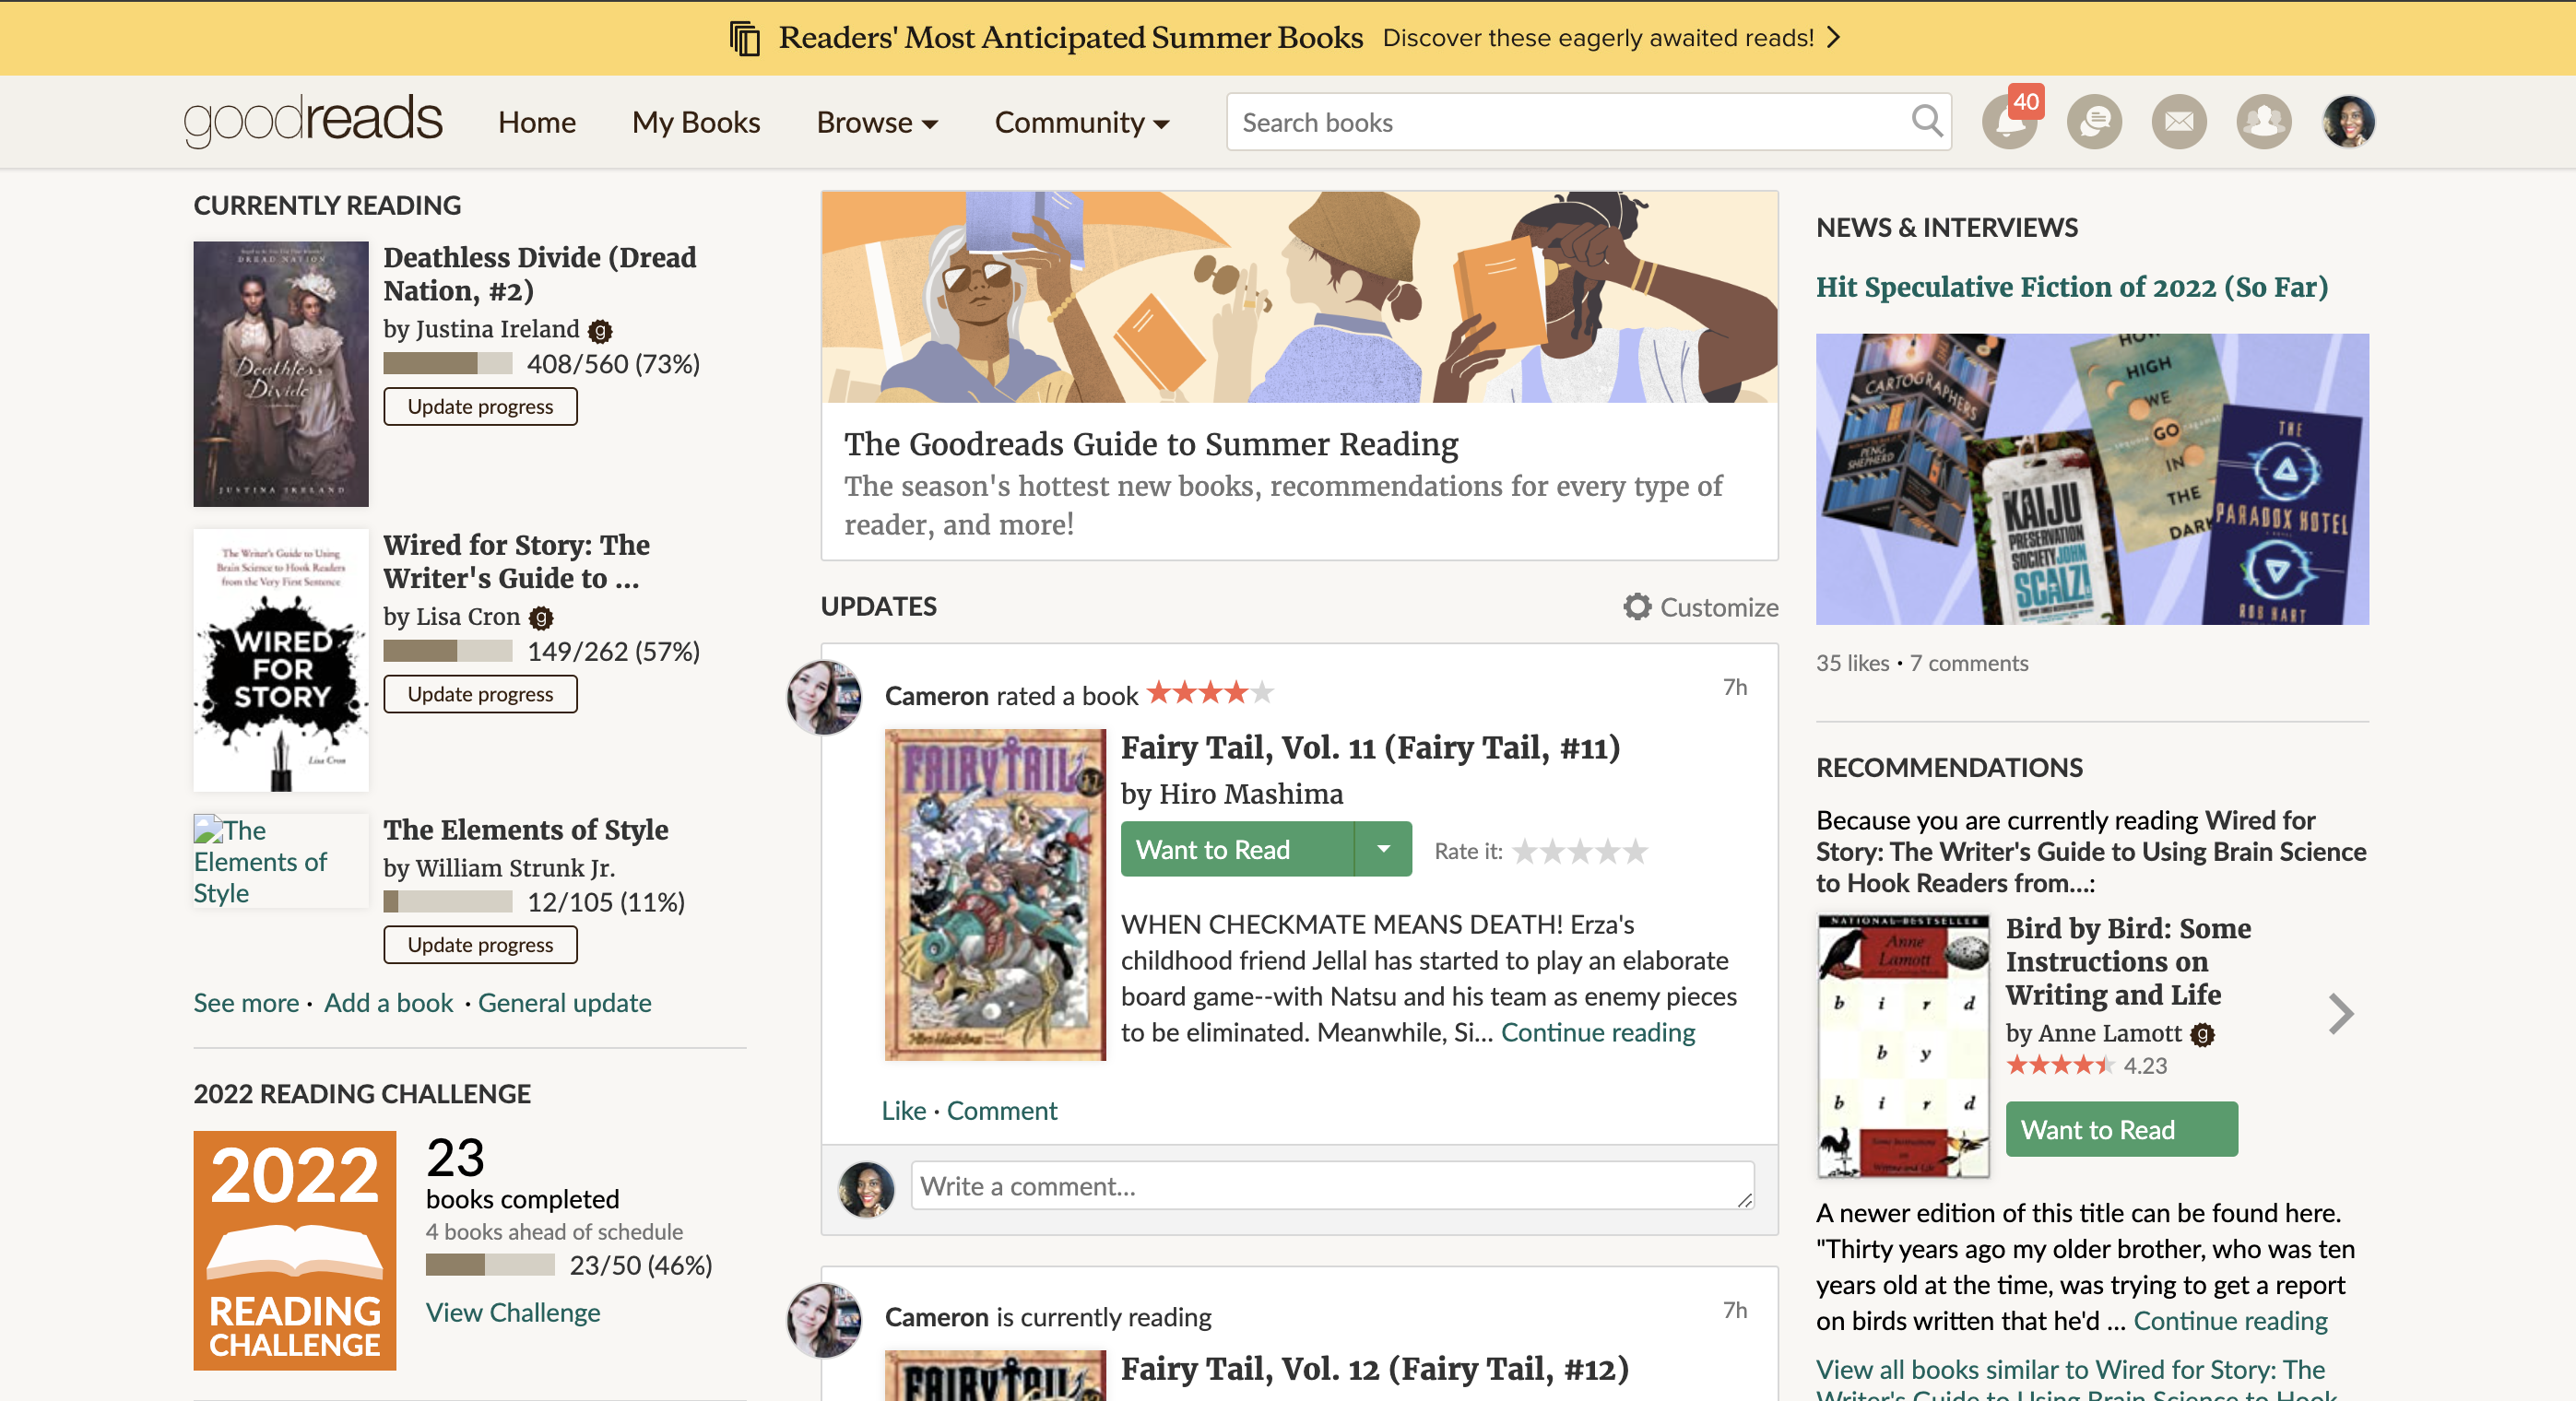Viewport: 2576px width, 1401px height.
Task: Open Deathless Divide cover thumbnail
Action: 281,374
